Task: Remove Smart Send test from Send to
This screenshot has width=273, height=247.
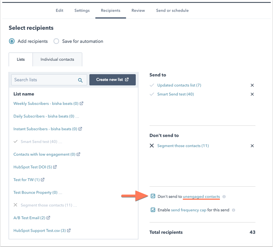Action: click(252, 94)
